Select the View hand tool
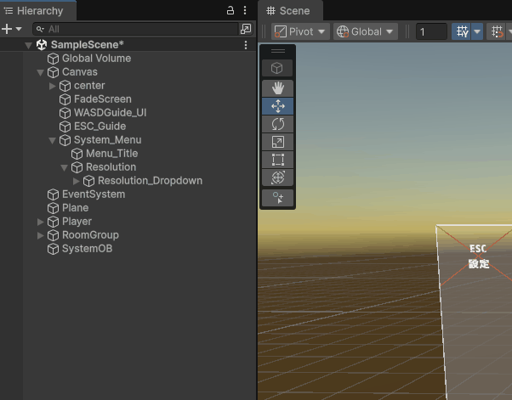This screenshot has width=512, height=400. point(277,88)
